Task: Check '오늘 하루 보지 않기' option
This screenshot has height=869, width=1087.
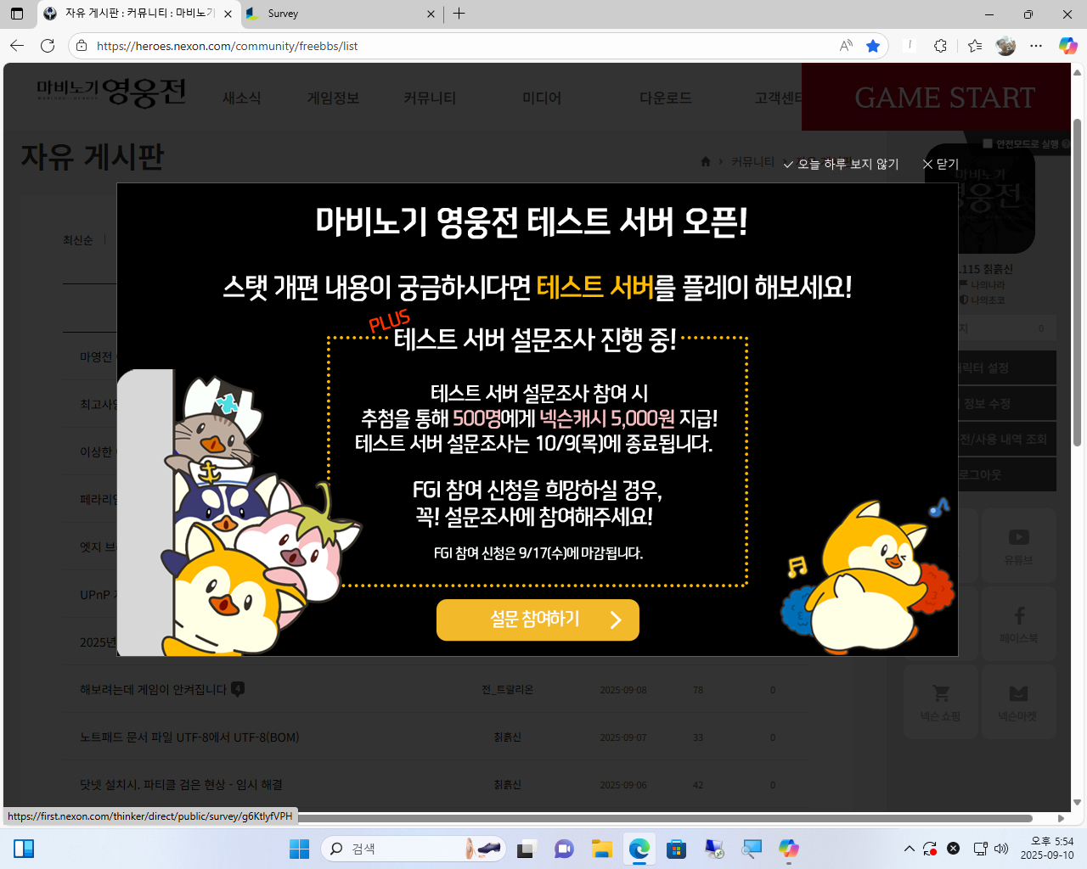Action: pyautogui.click(x=841, y=164)
